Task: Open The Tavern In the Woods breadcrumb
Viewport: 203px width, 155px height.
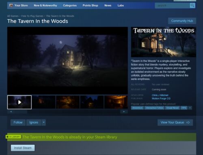Action: [60, 16]
